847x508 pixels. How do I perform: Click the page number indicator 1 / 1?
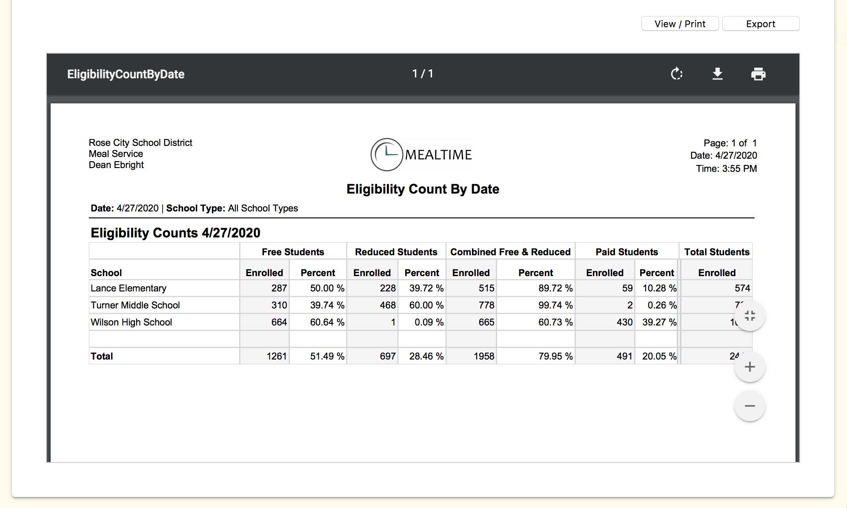tap(423, 74)
